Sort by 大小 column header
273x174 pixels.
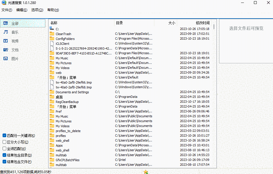click(165, 23)
